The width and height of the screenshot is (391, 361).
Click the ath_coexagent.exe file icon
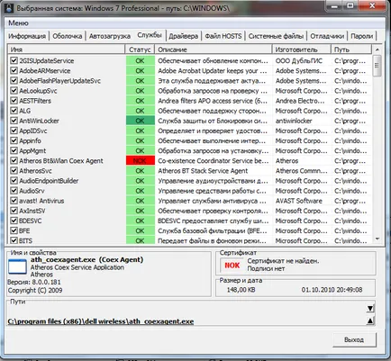(x=17, y=266)
